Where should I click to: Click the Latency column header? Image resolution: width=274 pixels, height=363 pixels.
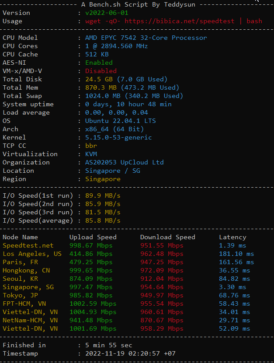(232, 237)
